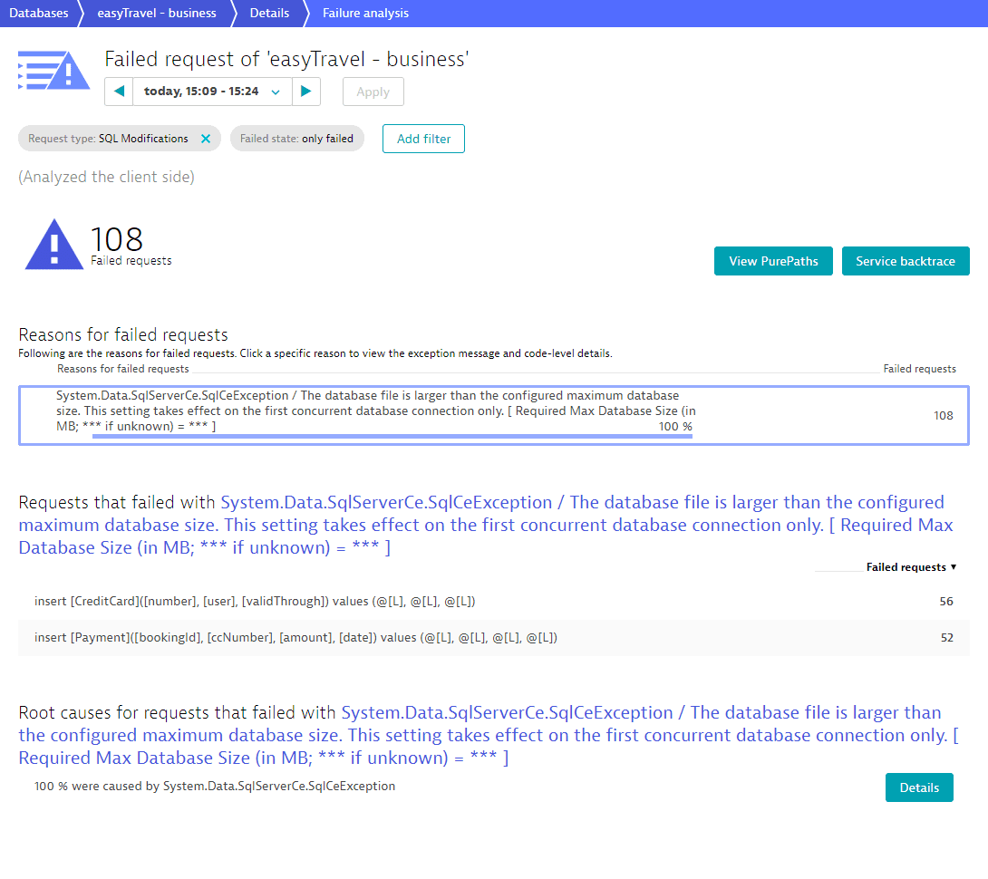988x879 pixels.
Task: Select Failure analysis breadcrumb
Action: click(x=365, y=14)
